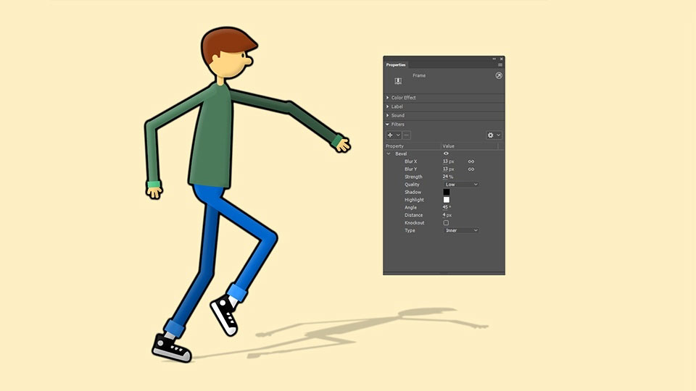Open the filter options gear menu
Viewport: 696px width, 391px height.
pyautogui.click(x=491, y=135)
